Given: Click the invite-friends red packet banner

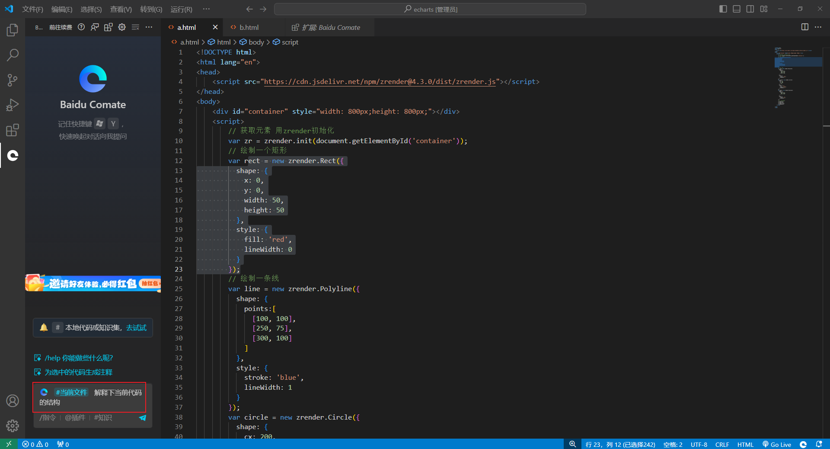Looking at the screenshot, I should (x=93, y=283).
